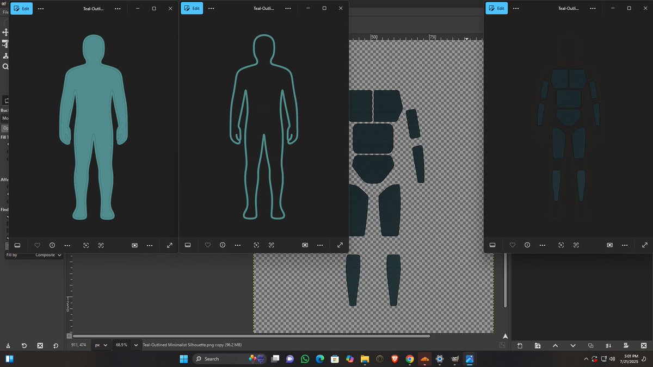
Task: Click Edit in the outline silhouette Photos window
Action: pos(192,9)
